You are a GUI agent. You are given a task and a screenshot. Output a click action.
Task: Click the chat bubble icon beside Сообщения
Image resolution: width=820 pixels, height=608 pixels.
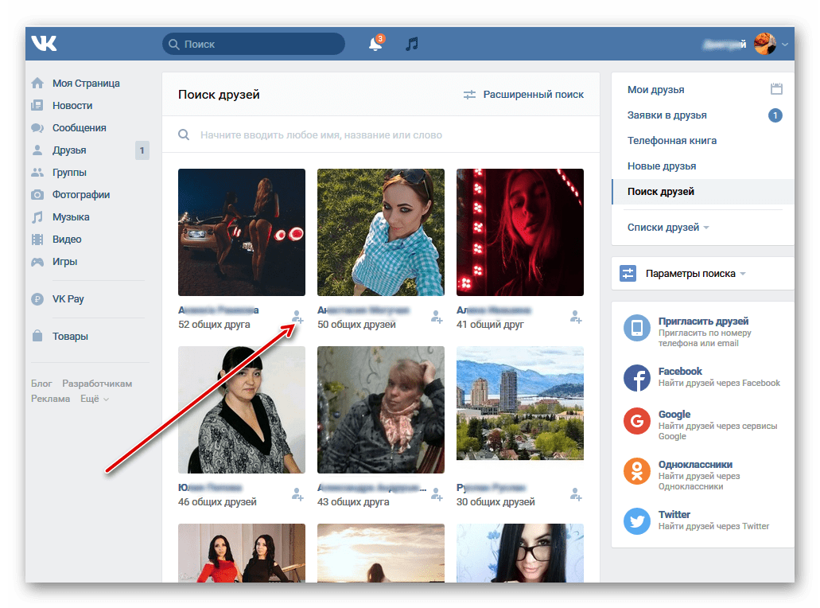[x=37, y=127]
